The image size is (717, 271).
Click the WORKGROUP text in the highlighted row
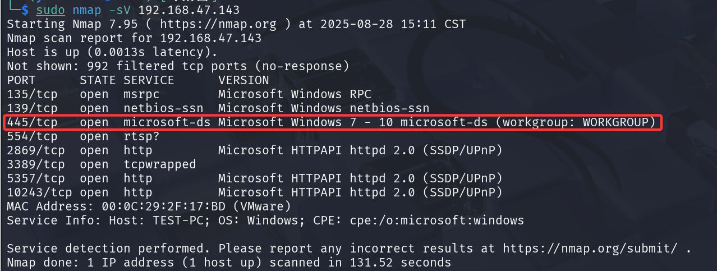[x=614, y=122]
